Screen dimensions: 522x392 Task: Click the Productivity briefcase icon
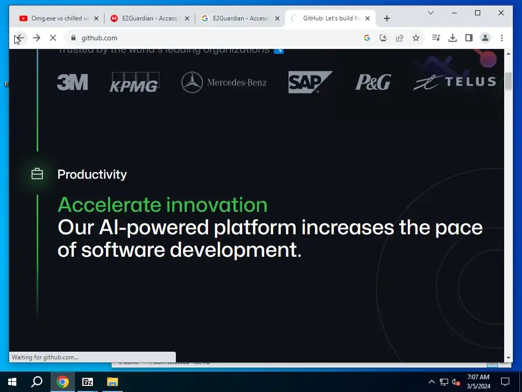(37, 174)
